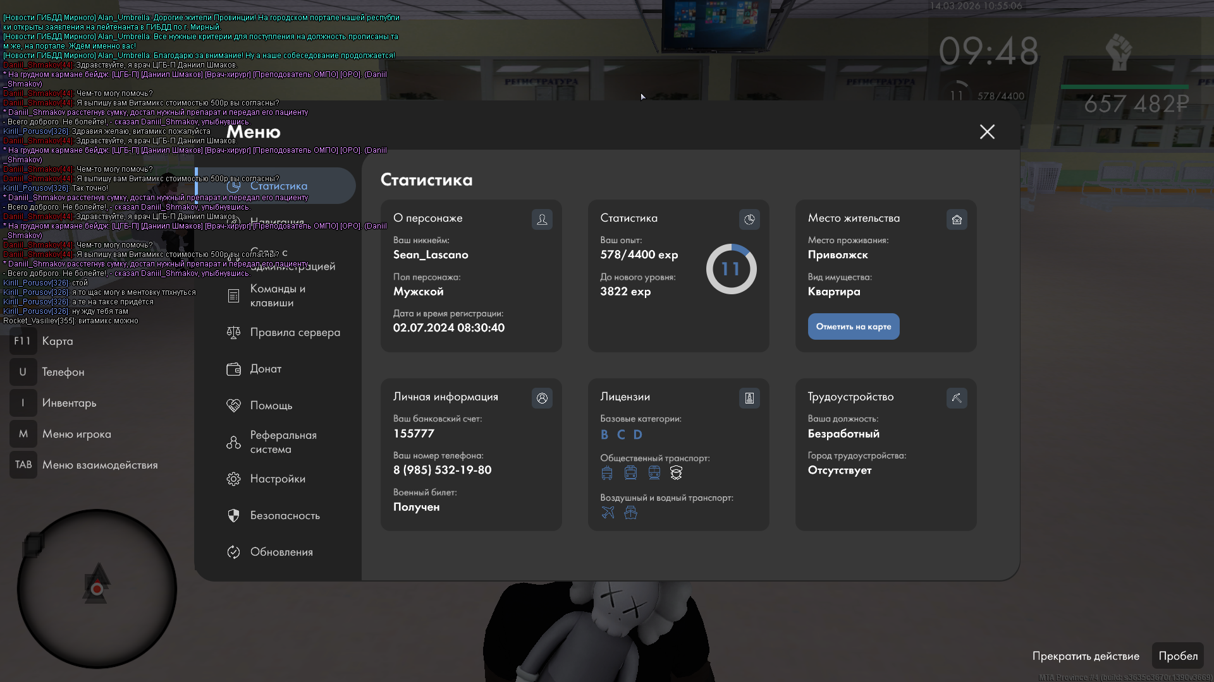Image resolution: width=1214 pixels, height=682 pixels.
Task: Click the house icon in Место жительства card
Action: 957,220
